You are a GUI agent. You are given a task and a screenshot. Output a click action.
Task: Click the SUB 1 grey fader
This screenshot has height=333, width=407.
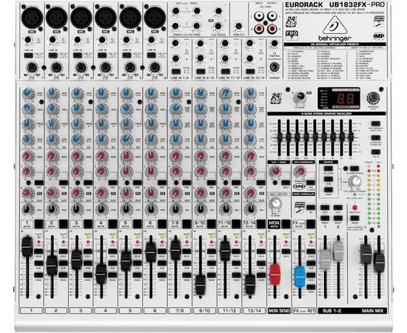tap(326, 259)
